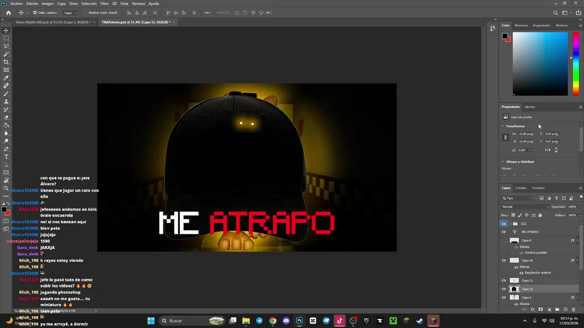The width and height of the screenshot is (584, 328).
Task: Collapse the Transformar section
Action: pyautogui.click(x=503, y=126)
